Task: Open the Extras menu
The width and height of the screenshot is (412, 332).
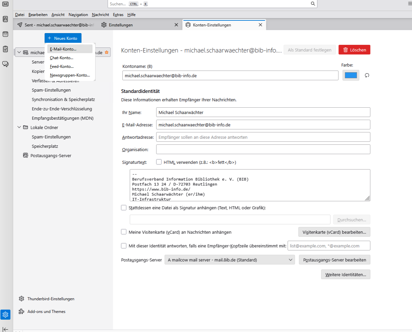Action: pos(118,15)
